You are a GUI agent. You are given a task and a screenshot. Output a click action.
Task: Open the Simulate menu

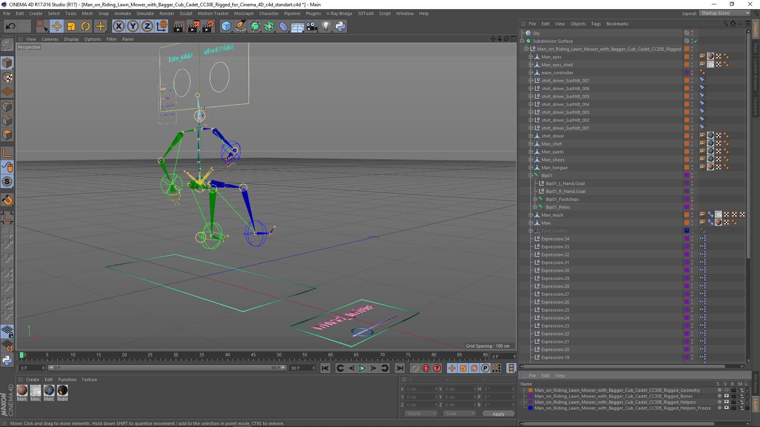(145, 13)
